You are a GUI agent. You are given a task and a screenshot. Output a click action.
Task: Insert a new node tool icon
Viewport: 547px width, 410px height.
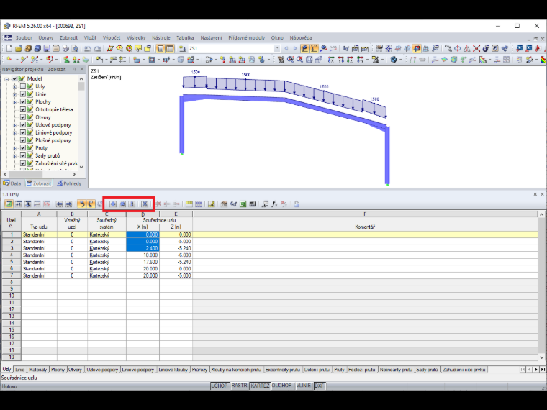click(x=9, y=60)
